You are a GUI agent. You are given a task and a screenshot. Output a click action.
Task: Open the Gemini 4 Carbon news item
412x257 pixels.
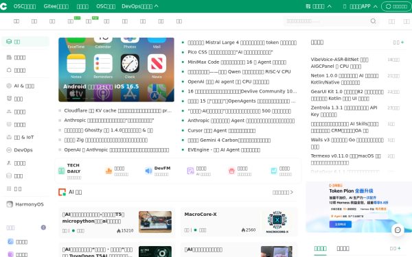click(229, 140)
